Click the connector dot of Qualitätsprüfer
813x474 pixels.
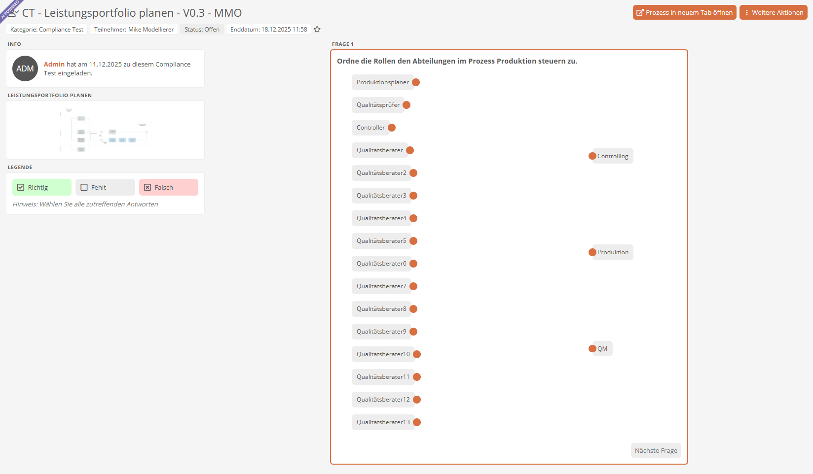(406, 105)
